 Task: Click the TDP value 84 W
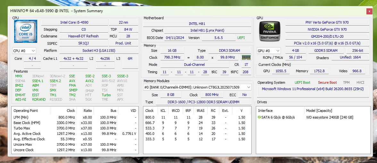point(128,29)
